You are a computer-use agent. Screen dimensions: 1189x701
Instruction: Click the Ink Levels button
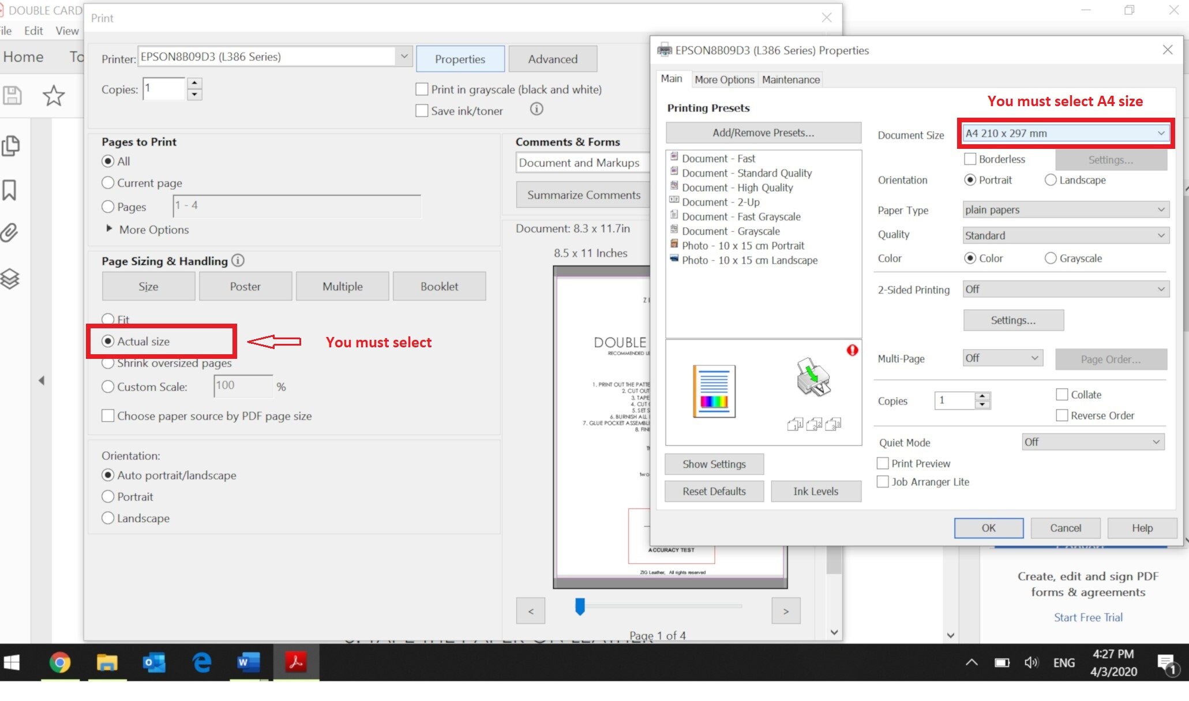(816, 491)
